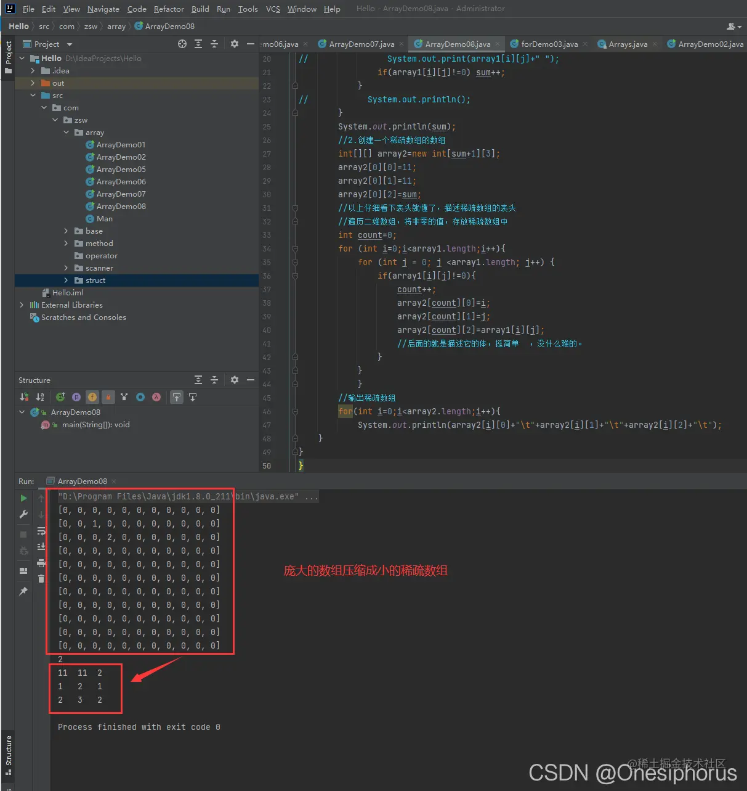747x791 pixels.
Task: Collapse the array package
Action: click(67, 133)
